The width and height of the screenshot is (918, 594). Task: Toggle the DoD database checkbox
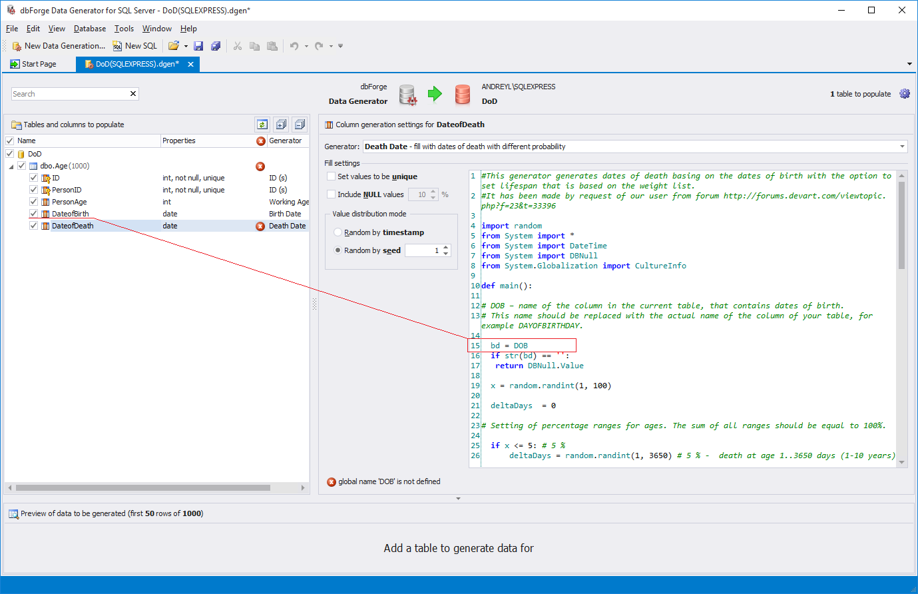tap(10, 154)
